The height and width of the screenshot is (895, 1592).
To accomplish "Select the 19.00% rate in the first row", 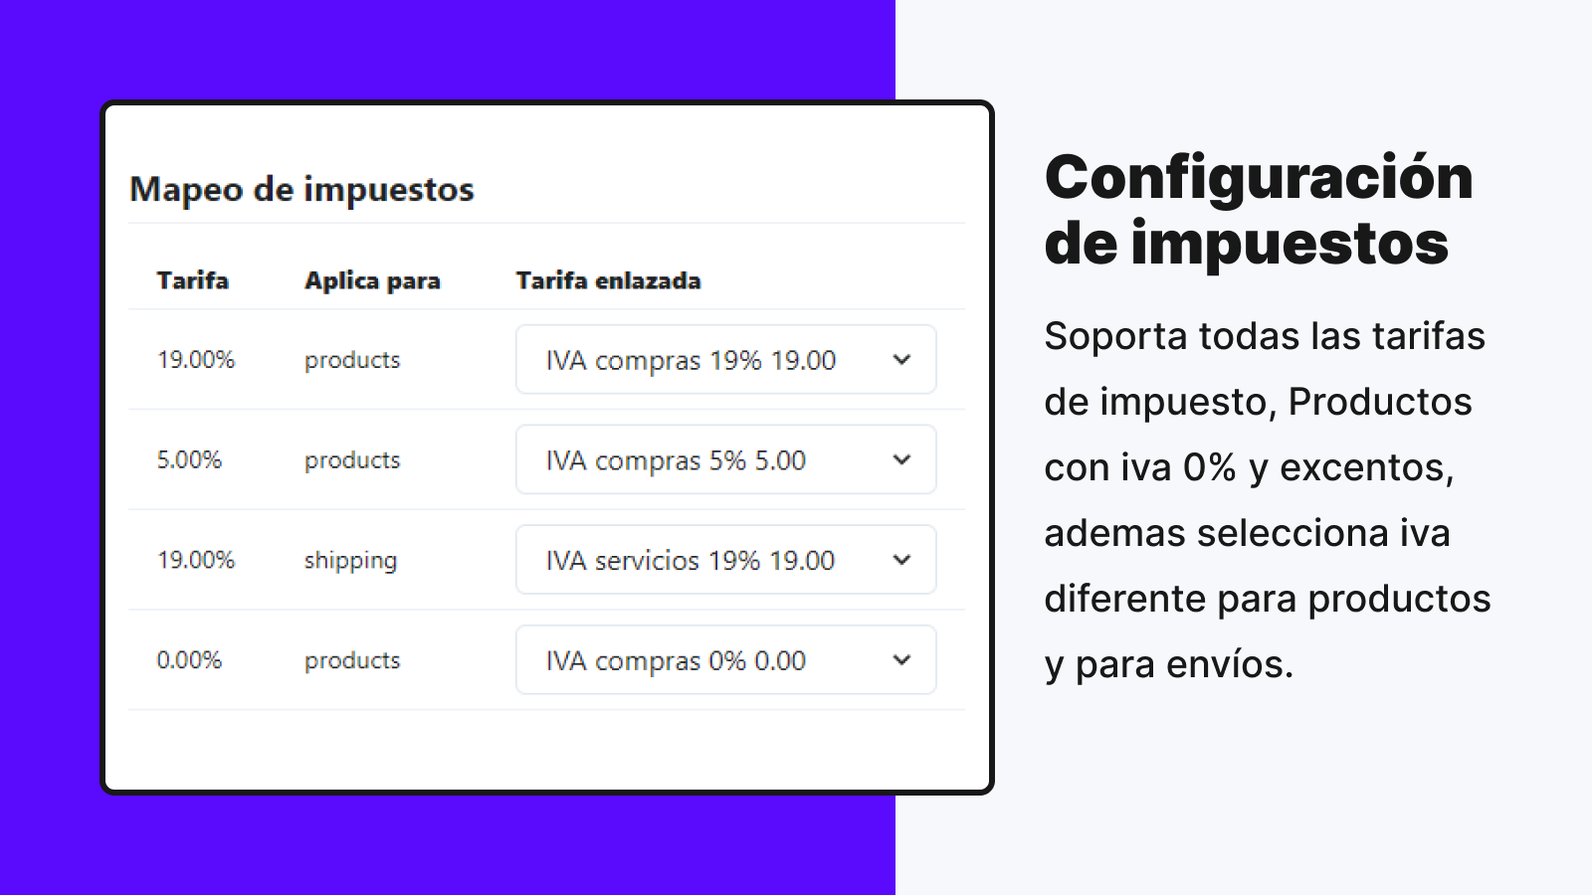I will (196, 360).
